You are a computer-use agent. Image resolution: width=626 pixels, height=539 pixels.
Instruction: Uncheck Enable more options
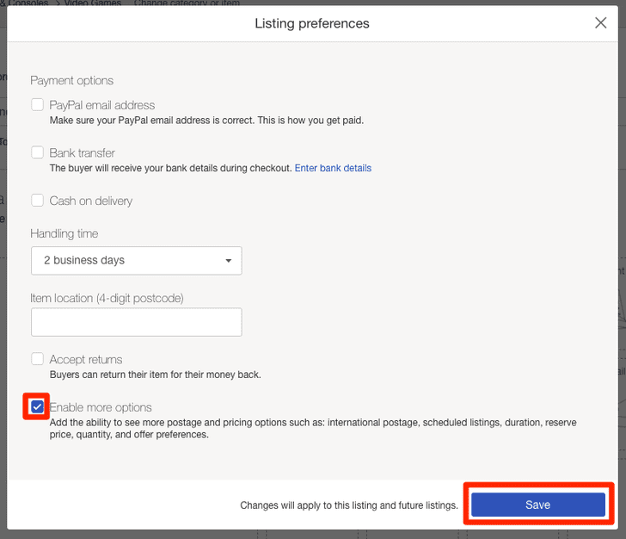coord(37,407)
